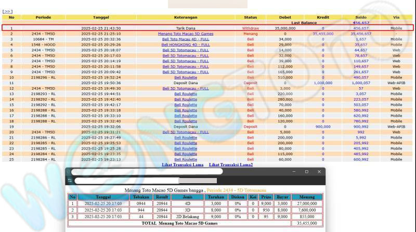Open Beli Roulette link at 19:23:13
The width and height of the screenshot is (416, 232).
186,159
